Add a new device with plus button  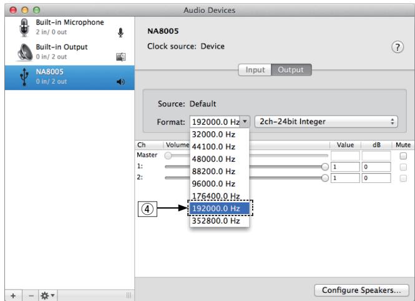pos(13,295)
